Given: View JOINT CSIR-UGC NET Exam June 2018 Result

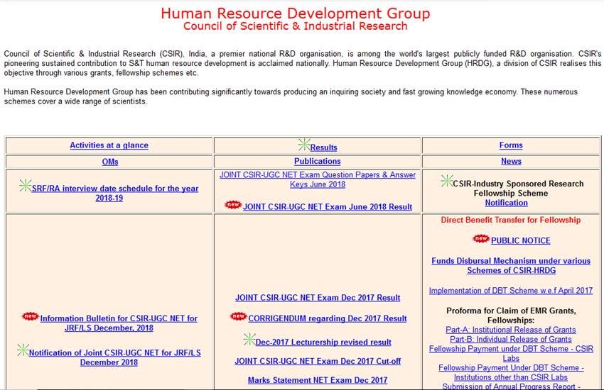Looking at the screenshot, I should click(x=328, y=207).
